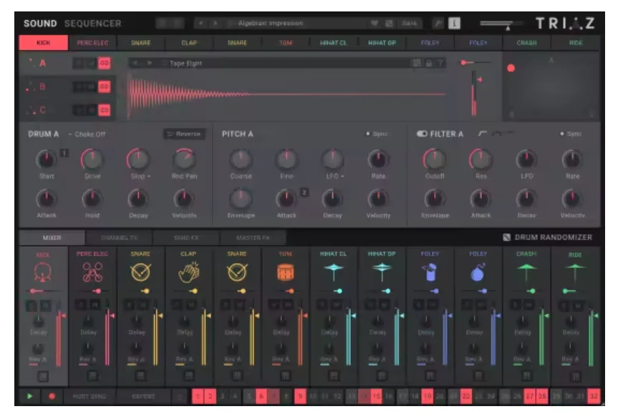Screen dimensions: 623x419
Task: Click the Export button
Action: 143,396
